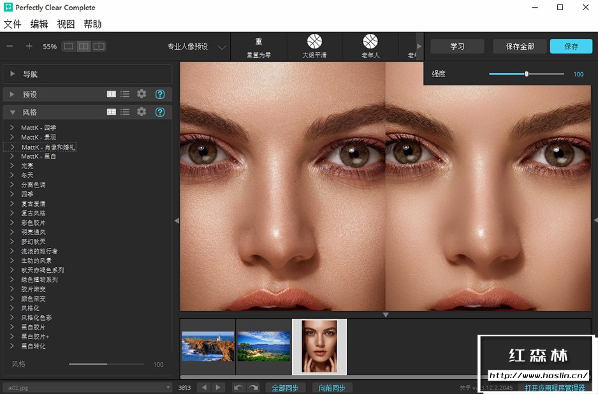Open the 专业人像预设 preset dropdown
This screenshot has height=394, width=598.
pyautogui.click(x=222, y=47)
